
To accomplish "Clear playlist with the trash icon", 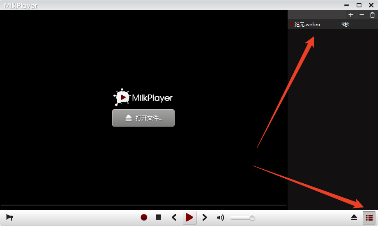I will coord(372,15).
